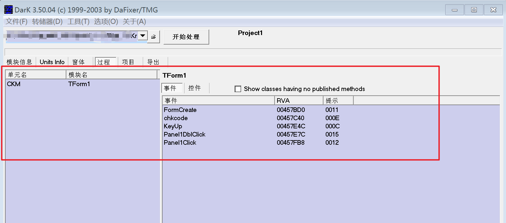Switch to the 项目 tab
Image resolution: width=506 pixels, height=223 pixels.
coord(128,62)
